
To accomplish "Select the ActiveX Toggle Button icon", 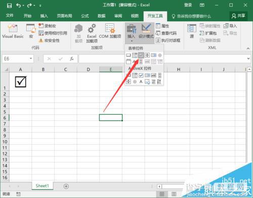I will tap(153, 82).
